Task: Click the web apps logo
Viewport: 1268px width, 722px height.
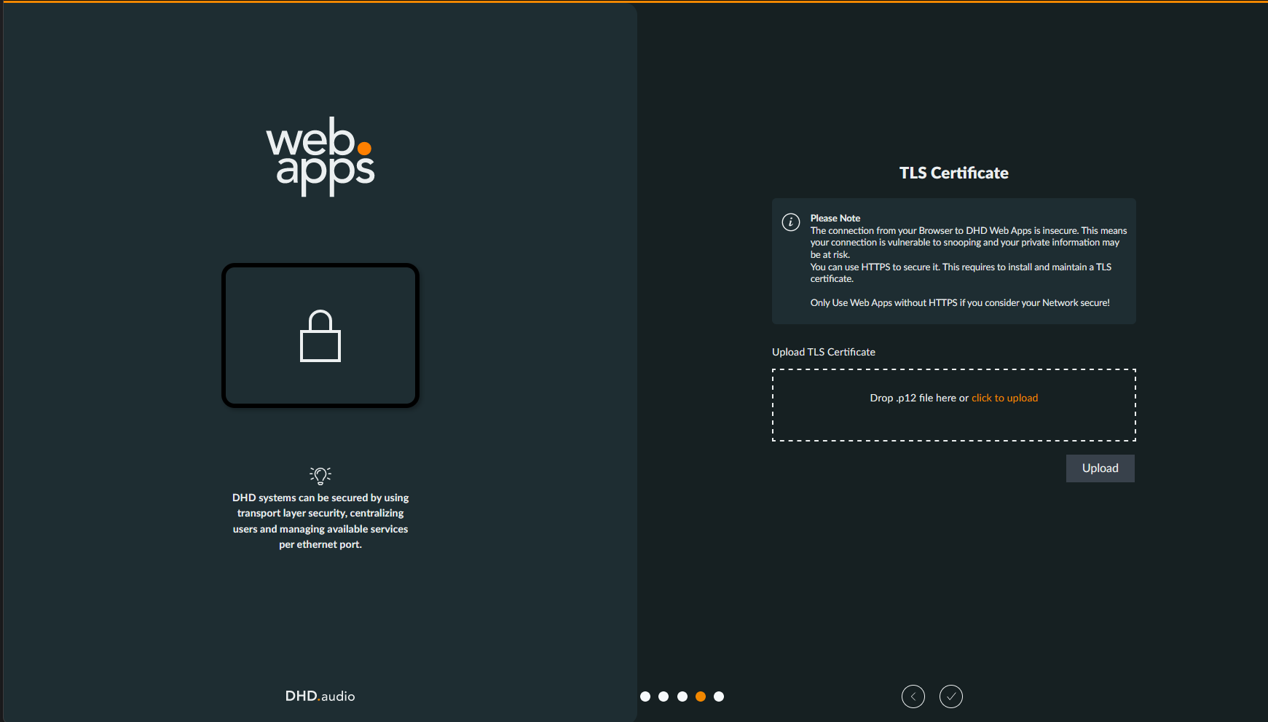Action: [320, 156]
